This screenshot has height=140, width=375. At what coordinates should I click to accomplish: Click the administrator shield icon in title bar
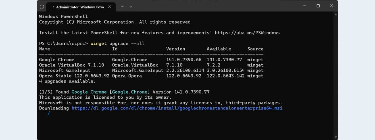[x=42, y=7]
